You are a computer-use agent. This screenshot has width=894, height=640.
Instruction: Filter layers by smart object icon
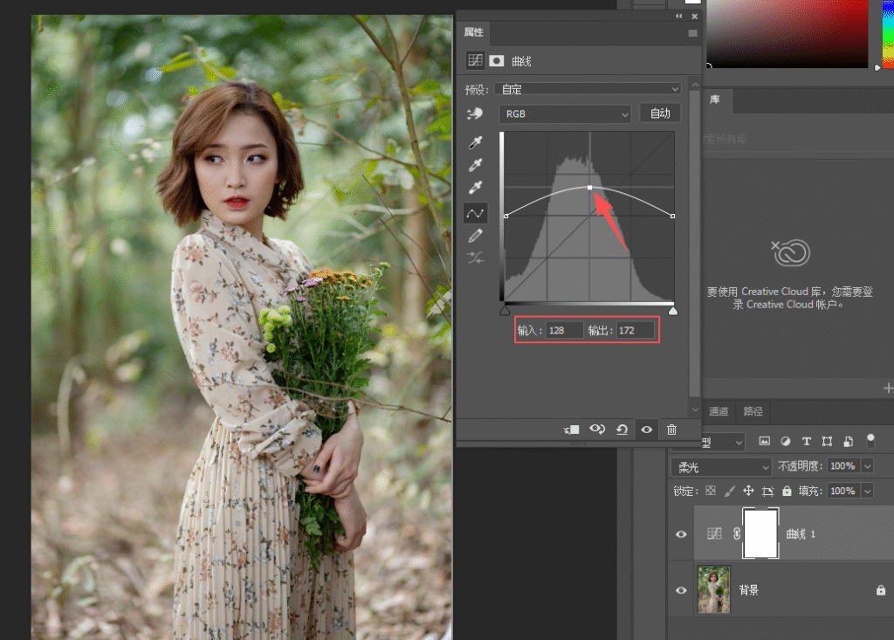(x=849, y=441)
